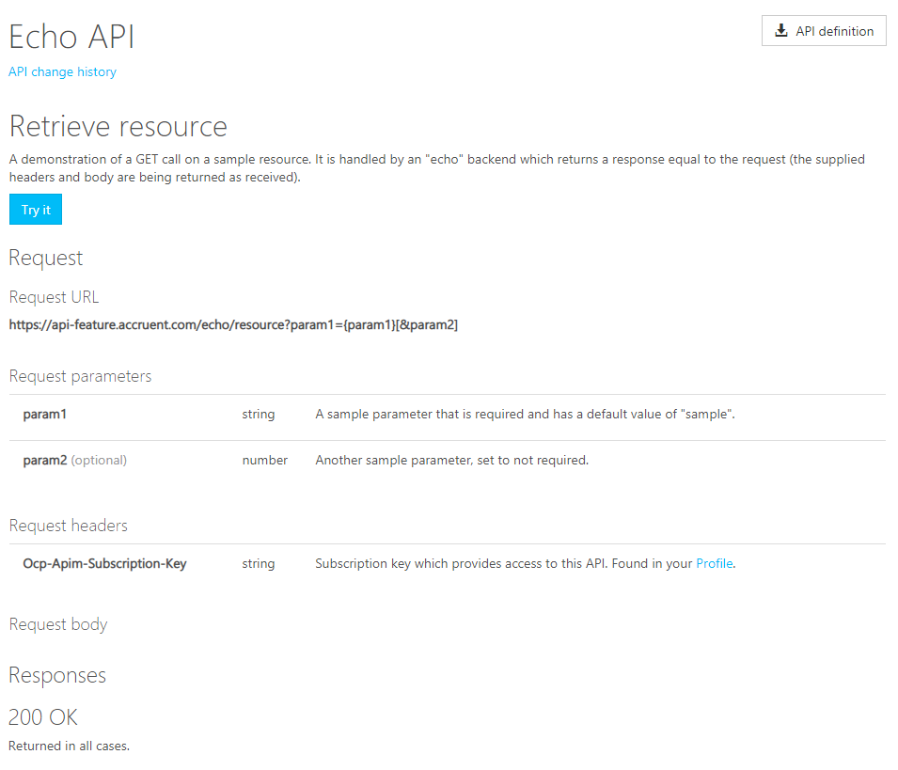Image resolution: width=898 pixels, height=770 pixels.
Task: Click the Try it button
Action: (36, 210)
